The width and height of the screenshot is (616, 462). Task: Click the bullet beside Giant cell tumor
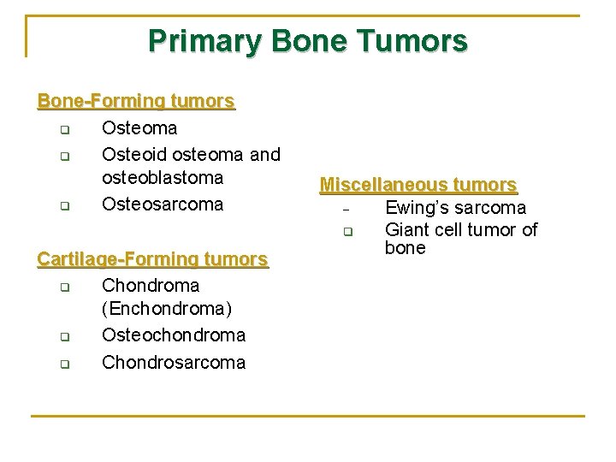(x=348, y=231)
